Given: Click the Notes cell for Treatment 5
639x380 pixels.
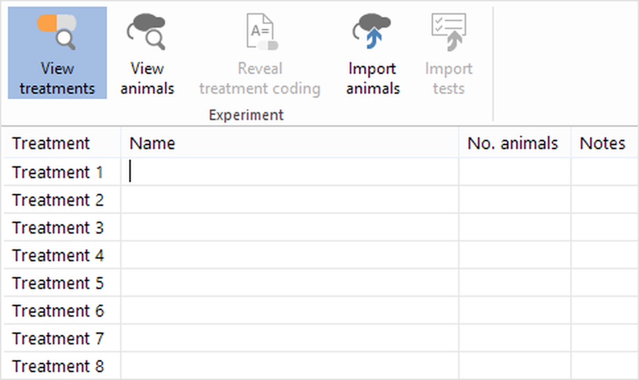Looking at the screenshot, I should (604, 283).
